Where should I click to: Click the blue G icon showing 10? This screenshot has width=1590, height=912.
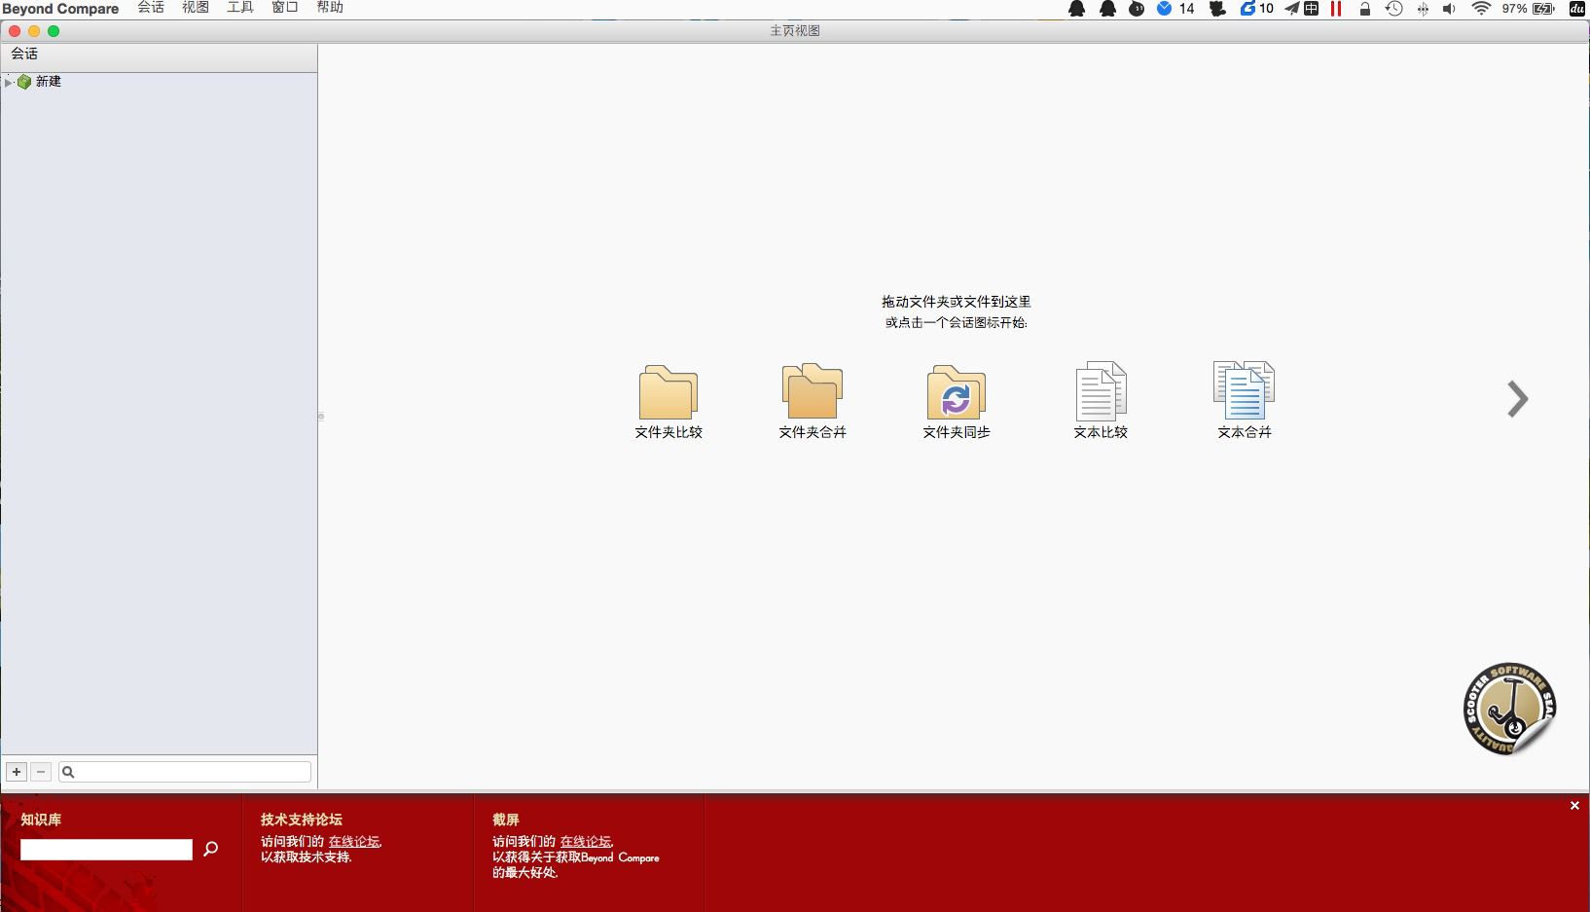(1247, 9)
